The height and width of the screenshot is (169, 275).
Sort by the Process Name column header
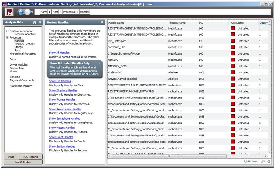click(177, 23)
